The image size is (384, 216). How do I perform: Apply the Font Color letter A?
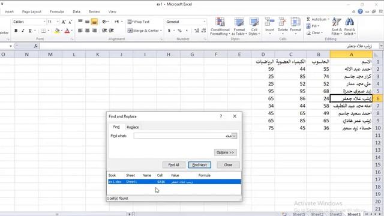67,31
